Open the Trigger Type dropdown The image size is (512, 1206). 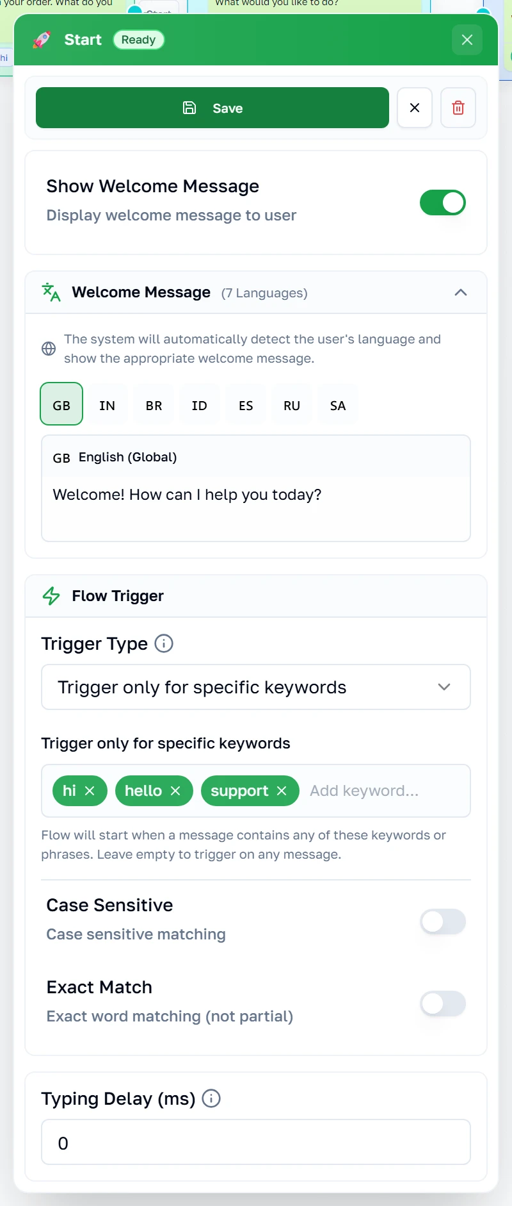point(256,687)
